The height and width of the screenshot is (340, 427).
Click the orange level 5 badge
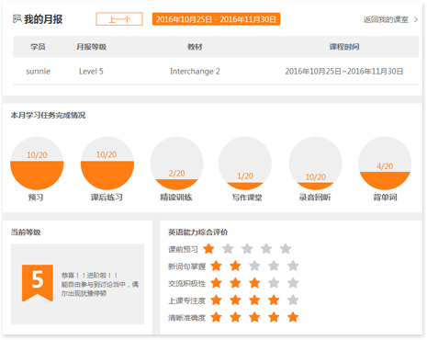pyautogui.click(x=38, y=283)
